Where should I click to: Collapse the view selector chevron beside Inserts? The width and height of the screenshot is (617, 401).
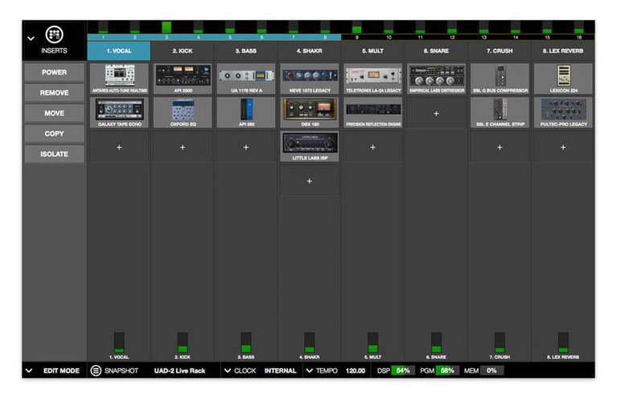click(x=31, y=39)
